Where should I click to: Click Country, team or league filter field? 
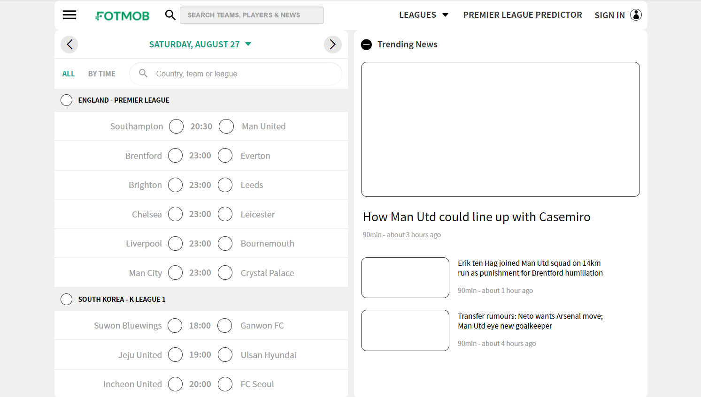click(x=236, y=74)
